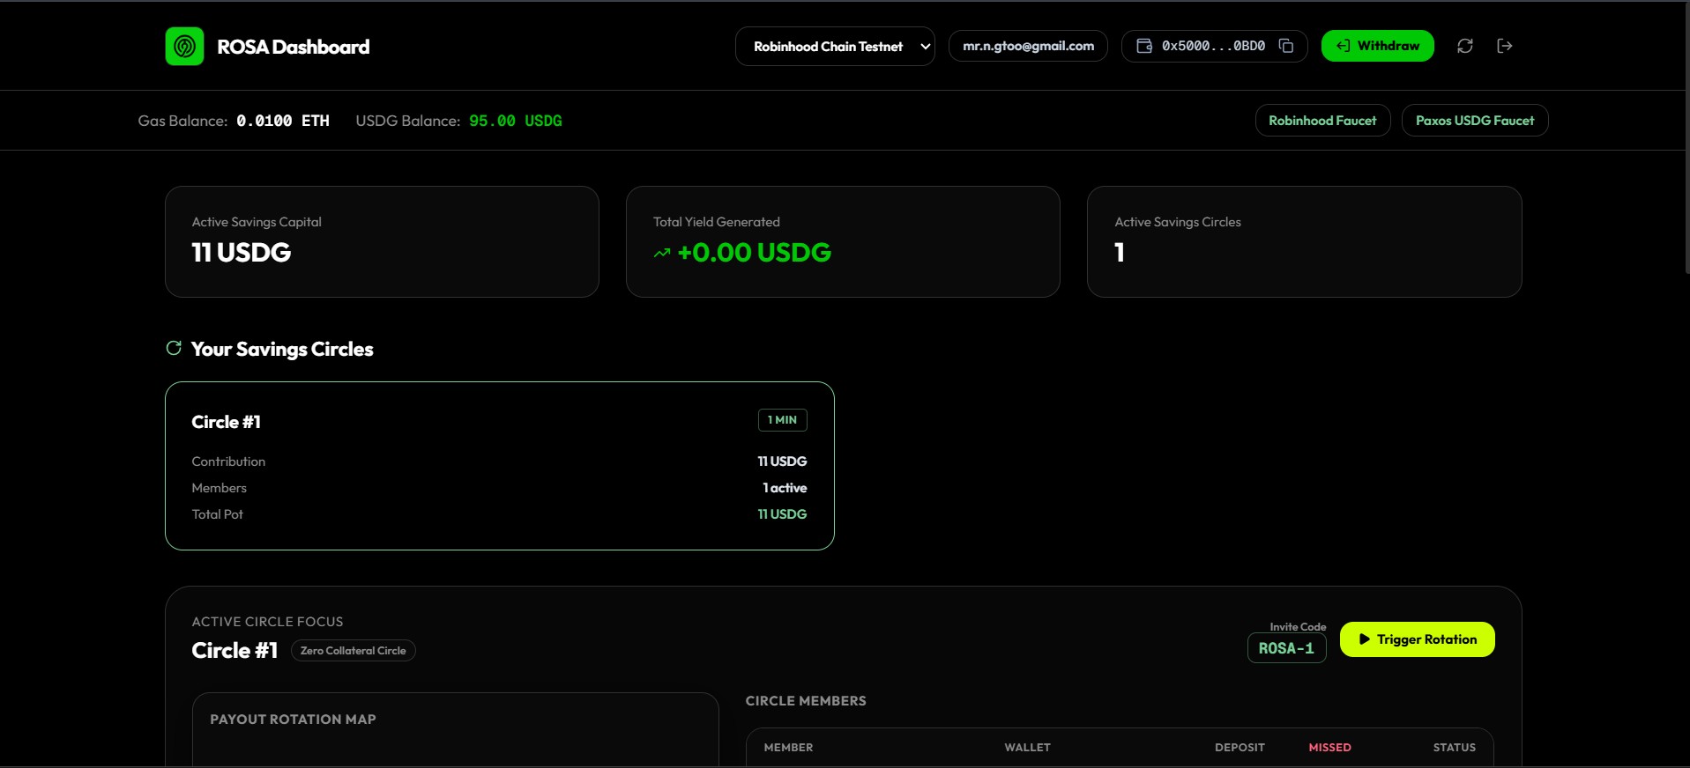Click the Active Savings Circles card
The image size is (1690, 768).
1305,241
